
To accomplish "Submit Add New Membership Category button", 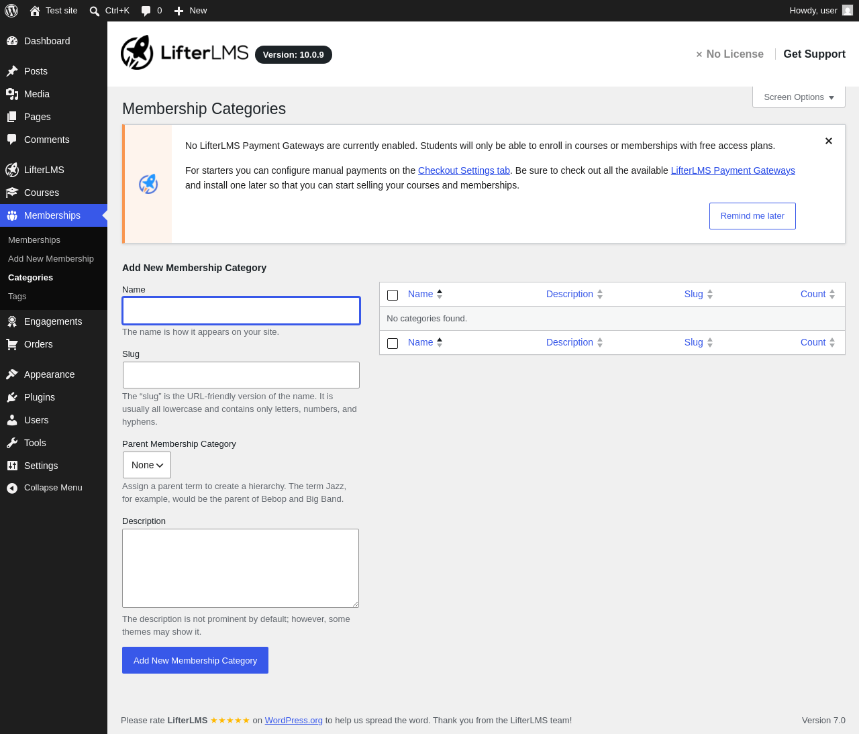I will point(195,660).
